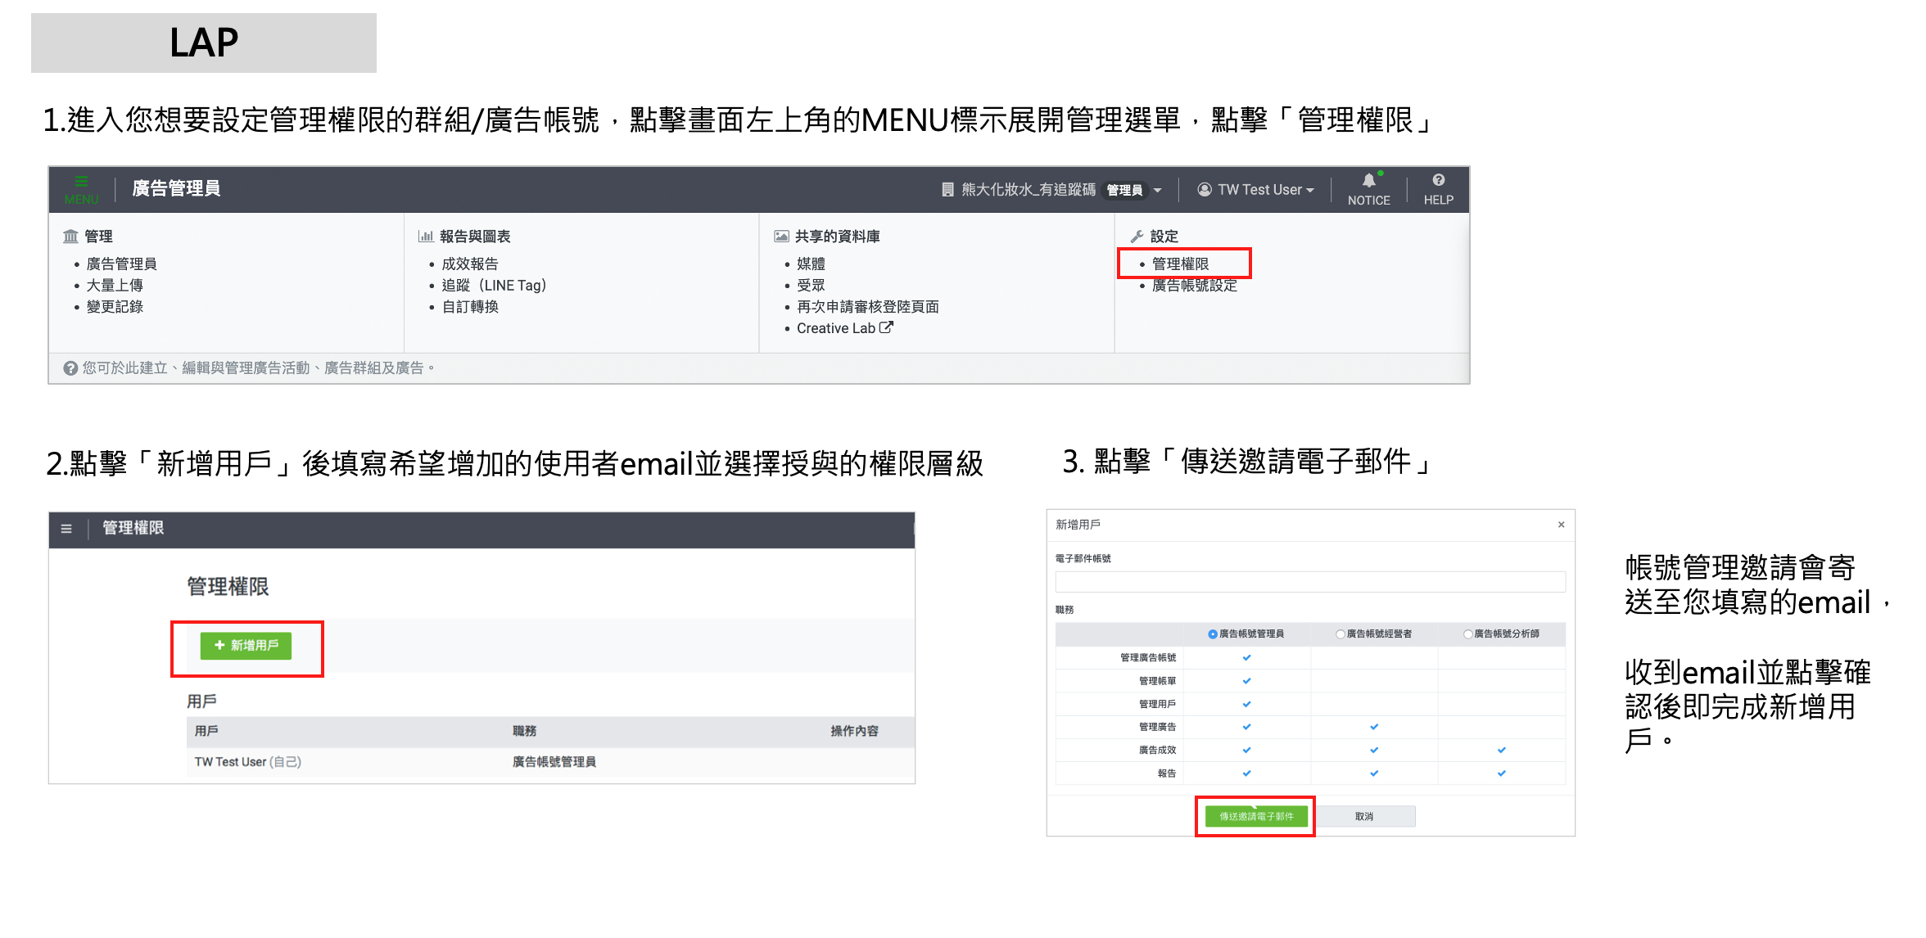Click the building icon beside 熊大化妝水_有追蹤碼
Viewport: 1926px width, 938px height.
click(x=947, y=190)
